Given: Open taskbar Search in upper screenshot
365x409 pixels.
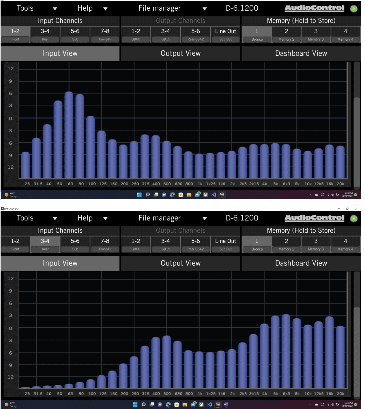Looking at the screenshot, I should (x=148, y=195).
